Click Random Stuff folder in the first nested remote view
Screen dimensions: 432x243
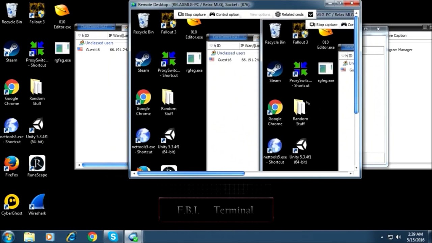(x=168, y=103)
